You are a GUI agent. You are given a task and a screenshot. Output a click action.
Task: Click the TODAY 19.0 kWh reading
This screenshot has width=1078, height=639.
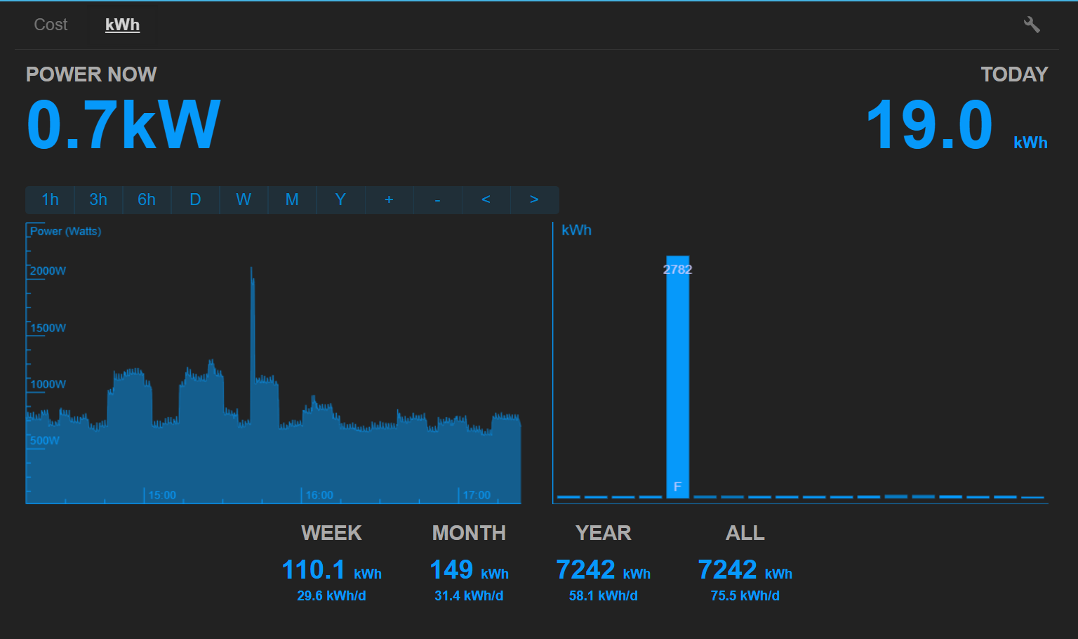930,125
